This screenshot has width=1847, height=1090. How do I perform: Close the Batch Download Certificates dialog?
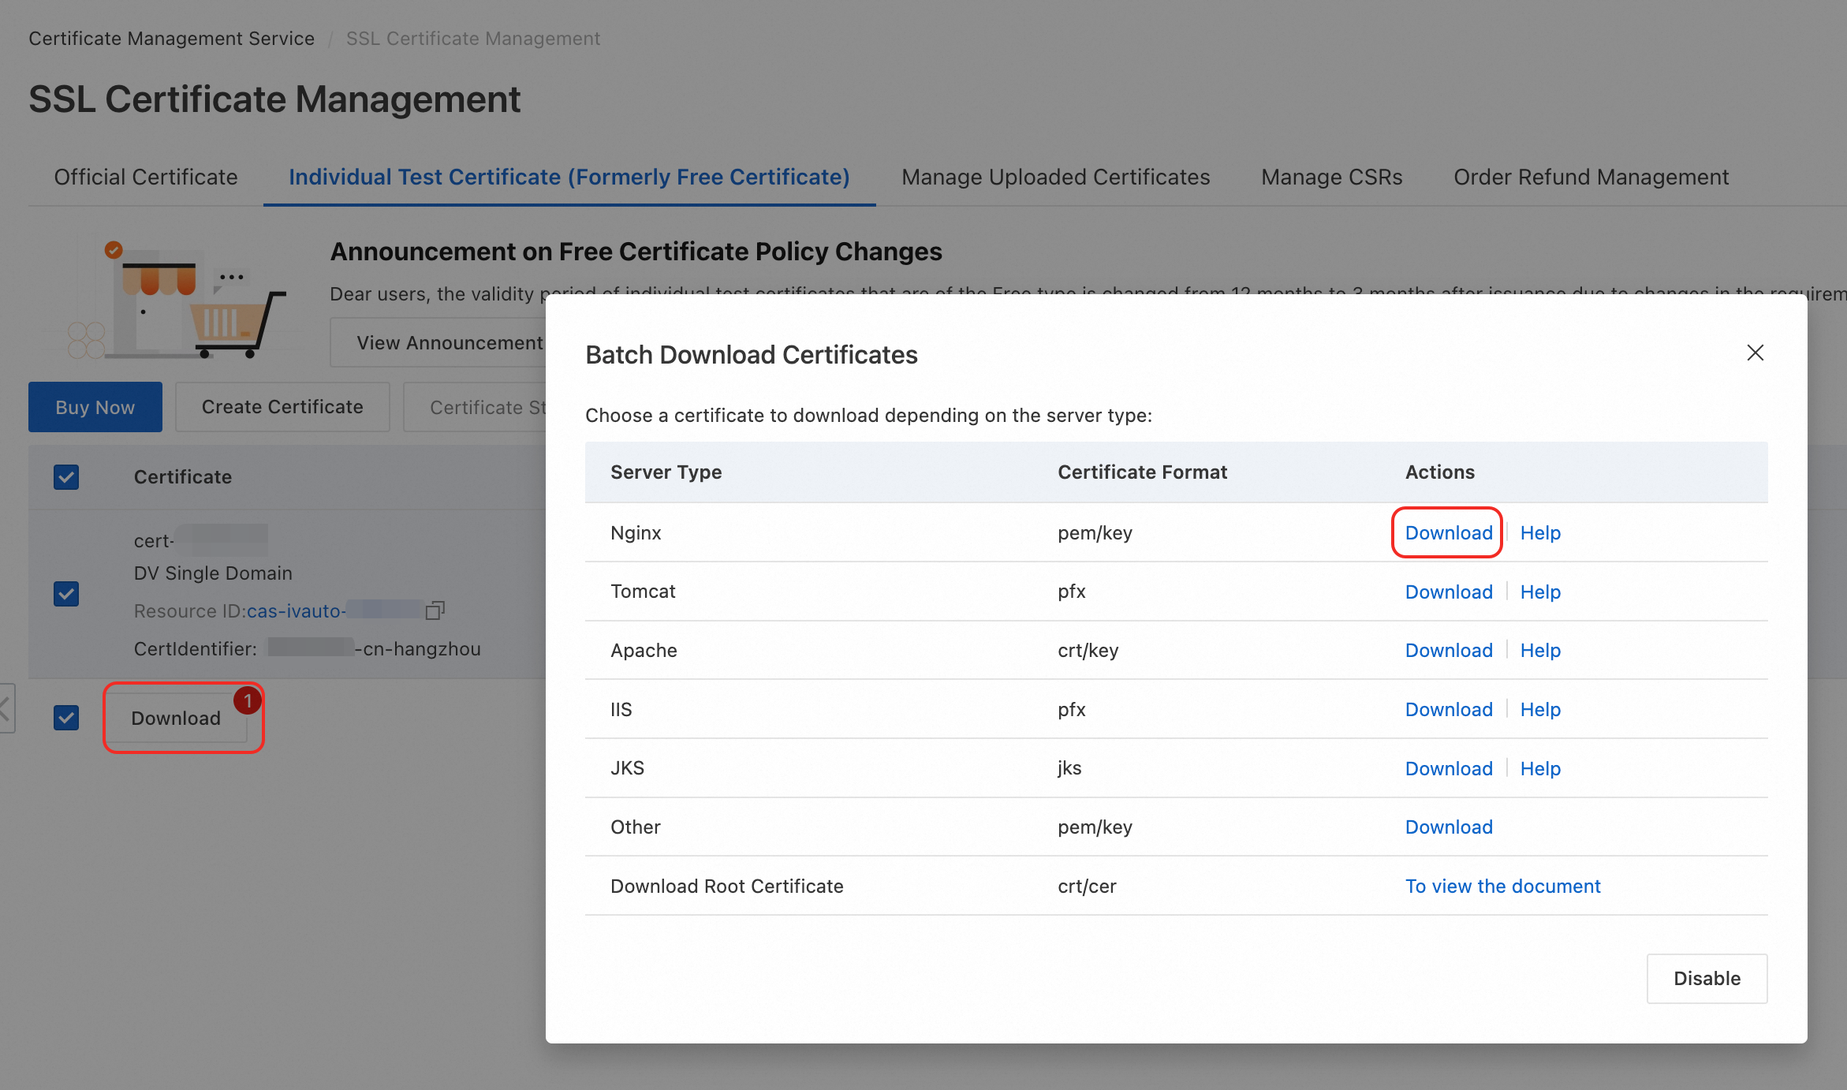point(1755,353)
